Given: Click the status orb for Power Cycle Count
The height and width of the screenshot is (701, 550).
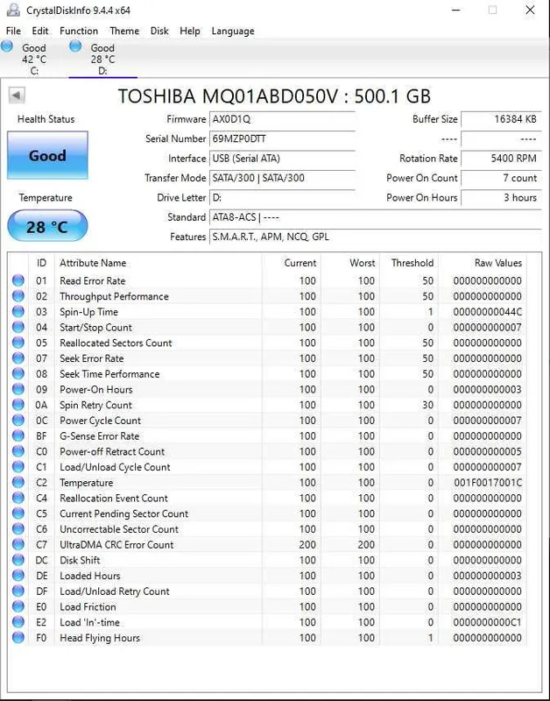Looking at the screenshot, I should (x=18, y=421).
